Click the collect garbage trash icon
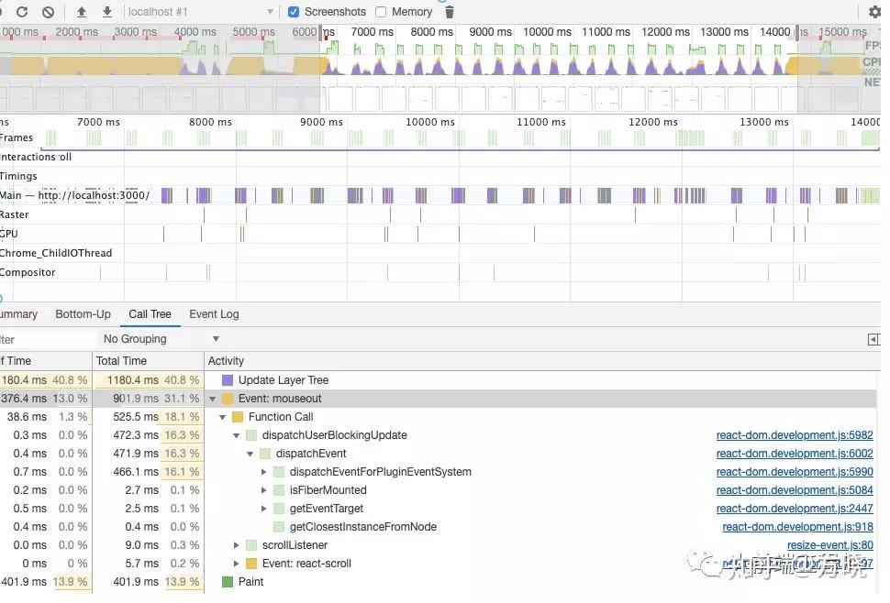This screenshot has height=603, width=890. coord(449,11)
